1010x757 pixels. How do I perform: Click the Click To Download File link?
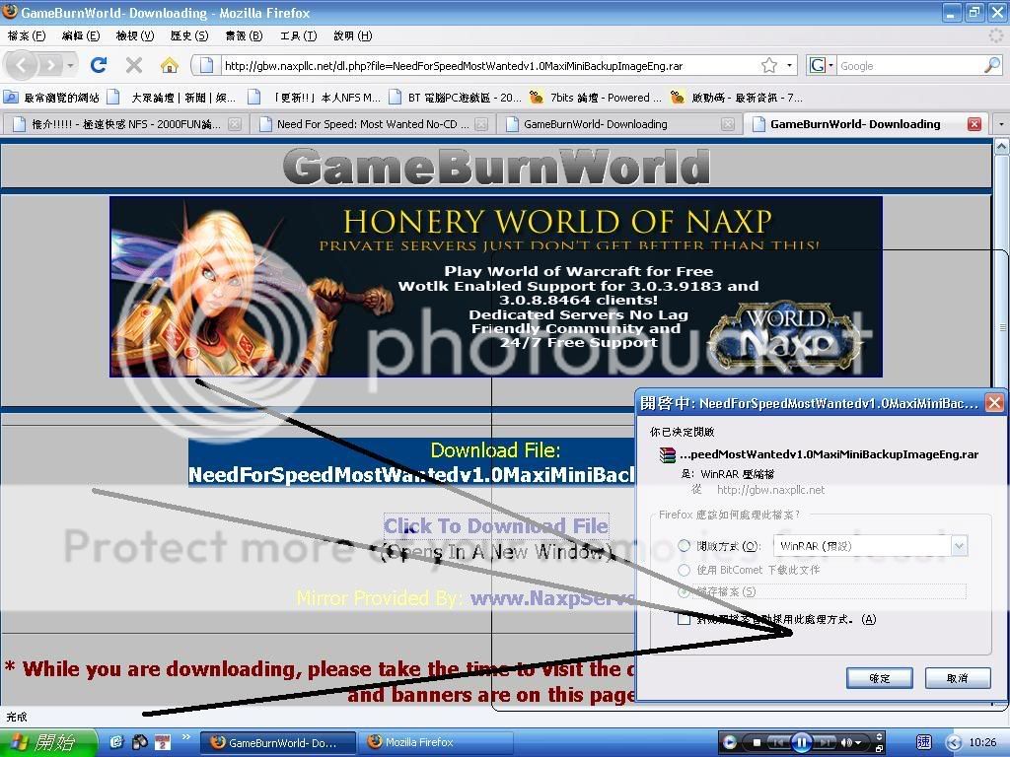(x=495, y=526)
